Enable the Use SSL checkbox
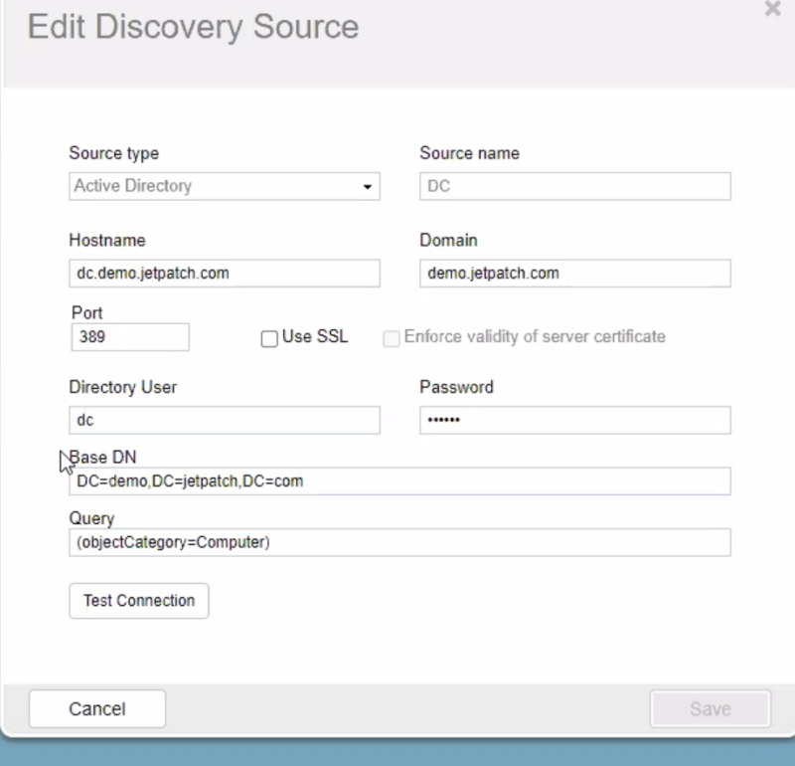Screen dimensions: 795x766 click(x=268, y=338)
